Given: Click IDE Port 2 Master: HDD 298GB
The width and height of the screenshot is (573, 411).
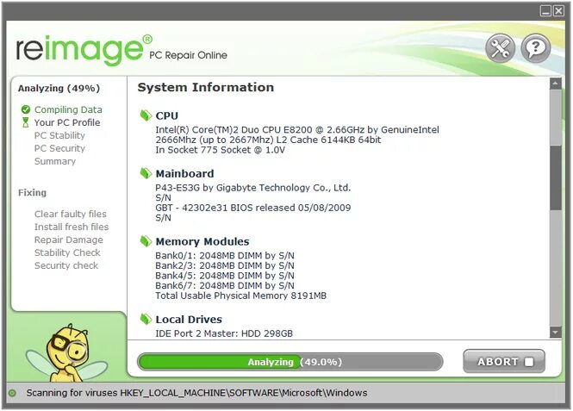Looking at the screenshot, I should (x=224, y=333).
